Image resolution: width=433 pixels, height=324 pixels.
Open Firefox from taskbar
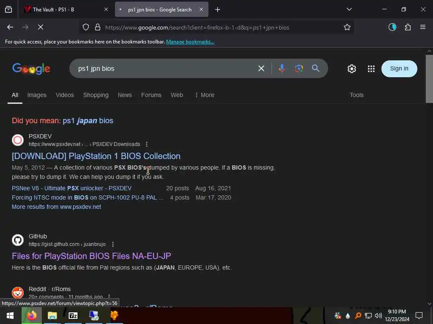(x=32, y=316)
